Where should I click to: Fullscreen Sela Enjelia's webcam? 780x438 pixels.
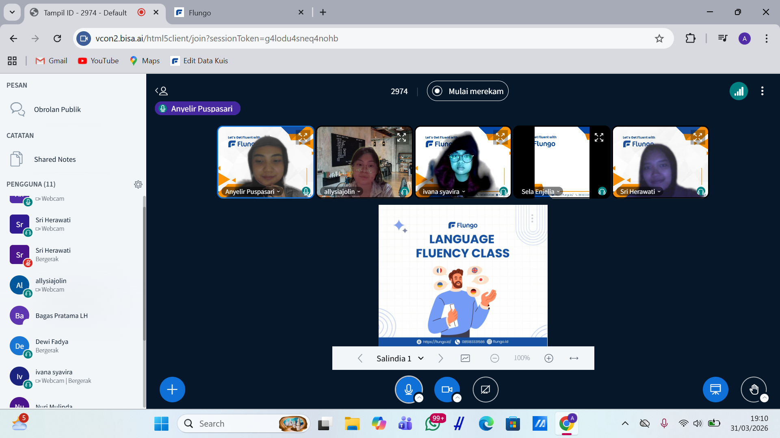coord(599,137)
